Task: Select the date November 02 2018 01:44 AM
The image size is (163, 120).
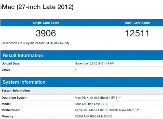Action: tap(94, 63)
